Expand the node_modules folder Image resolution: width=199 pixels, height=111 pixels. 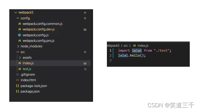(x=18, y=46)
